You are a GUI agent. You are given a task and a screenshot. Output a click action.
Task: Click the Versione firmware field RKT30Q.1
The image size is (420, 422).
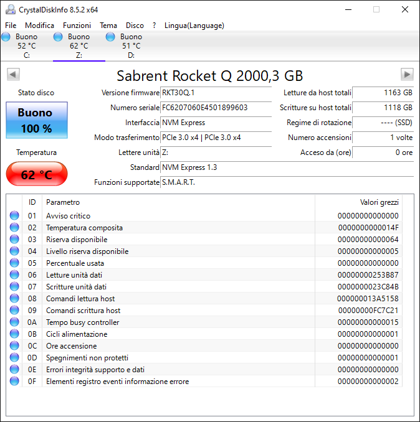point(216,93)
